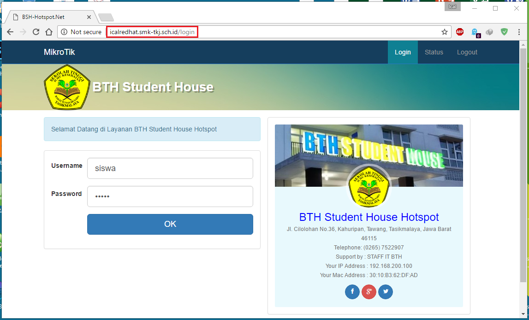Click the scrollbar up arrow
This screenshot has height=320, width=529.
pos(523,45)
